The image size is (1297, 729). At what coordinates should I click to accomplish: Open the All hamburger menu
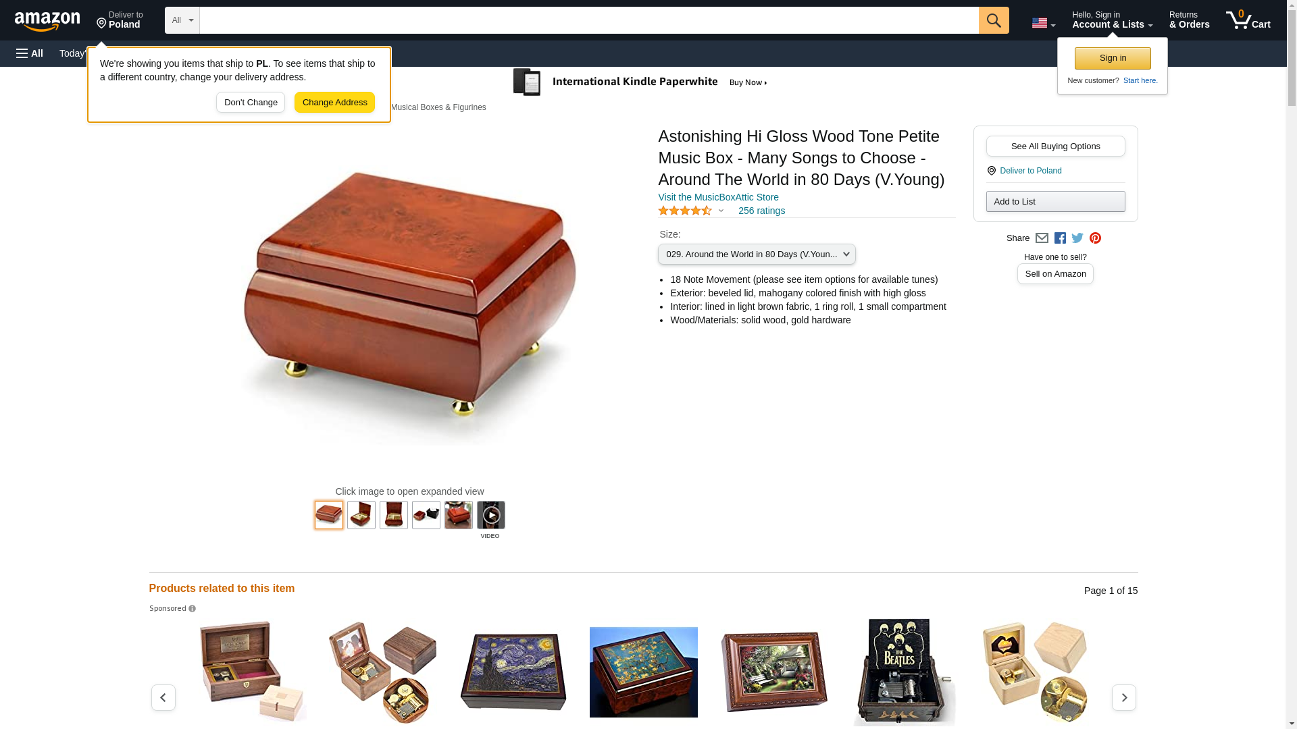[30, 53]
